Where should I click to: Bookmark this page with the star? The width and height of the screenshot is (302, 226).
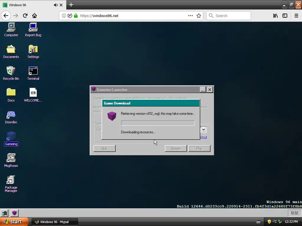tap(199, 16)
